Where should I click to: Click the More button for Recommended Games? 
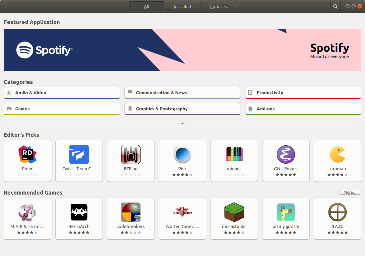pyautogui.click(x=350, y=192)
